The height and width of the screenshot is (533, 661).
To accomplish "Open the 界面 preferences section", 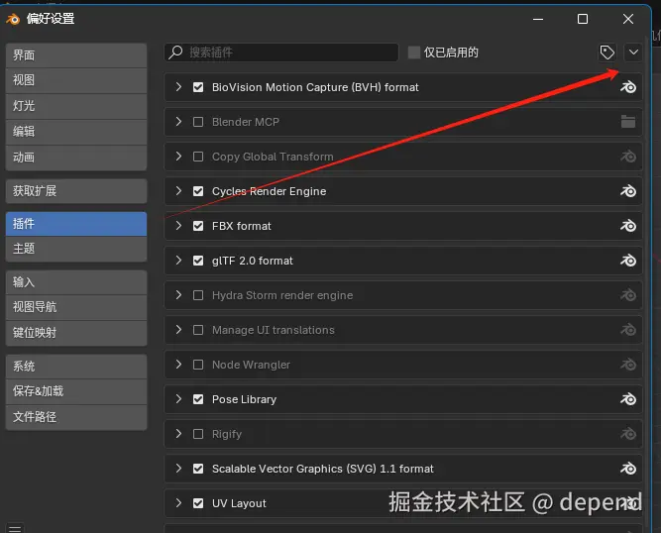I will [x=76, y=55].
